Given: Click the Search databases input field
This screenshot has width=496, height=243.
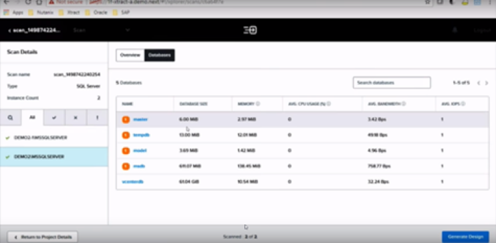Looking at the screenshot, I should (x=392, y=83).
